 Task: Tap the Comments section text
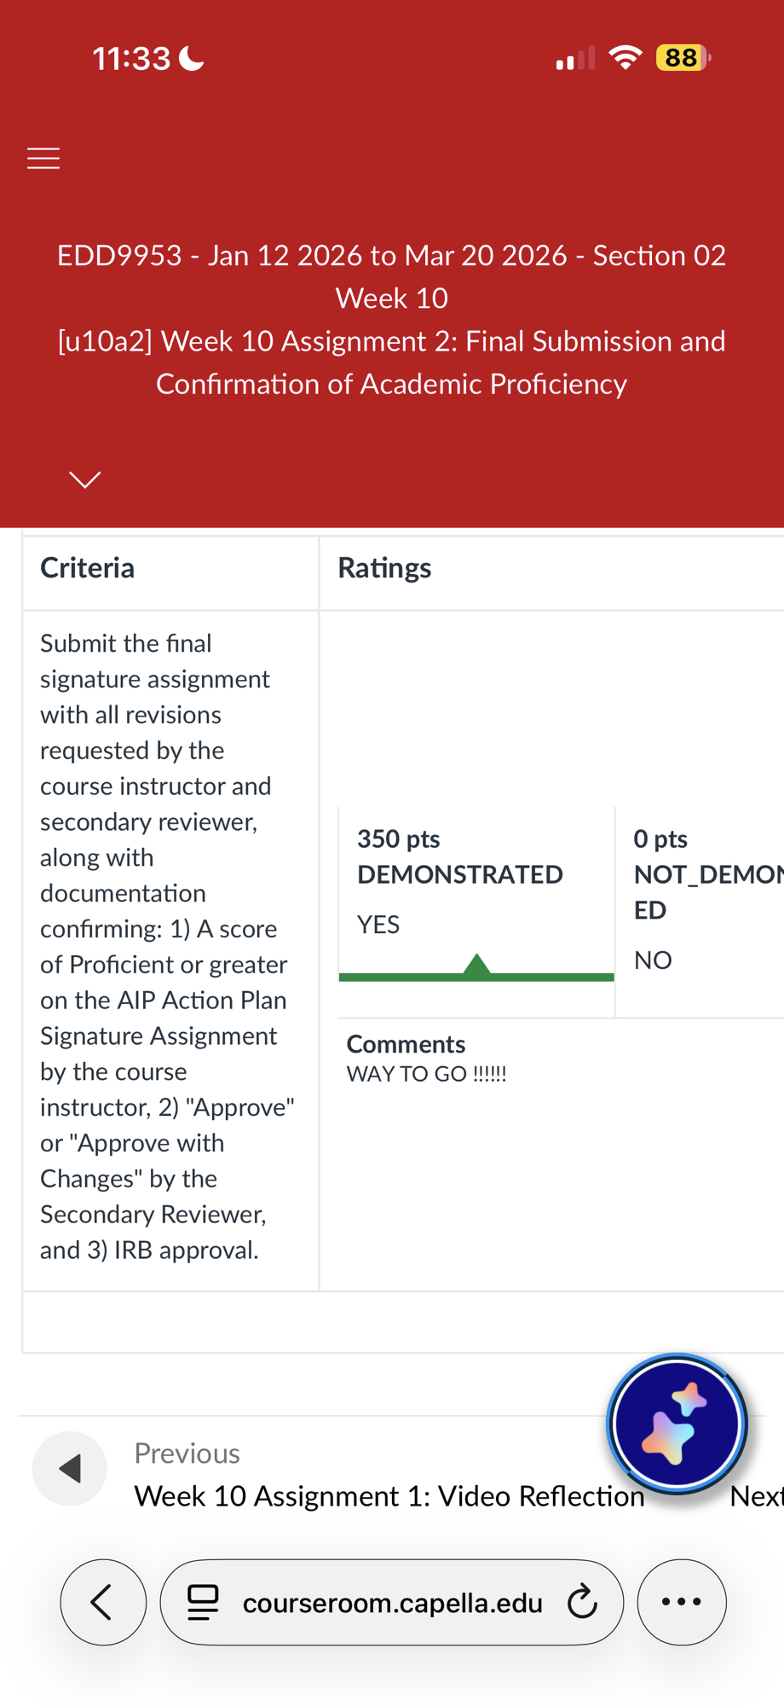pyautogui.click(x=426, y=1073)
